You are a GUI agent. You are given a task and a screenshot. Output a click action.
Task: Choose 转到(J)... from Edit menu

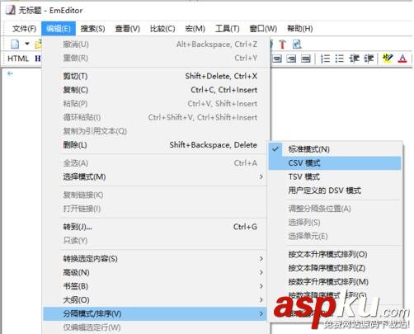pyautogui.click(x=155, y=227)
